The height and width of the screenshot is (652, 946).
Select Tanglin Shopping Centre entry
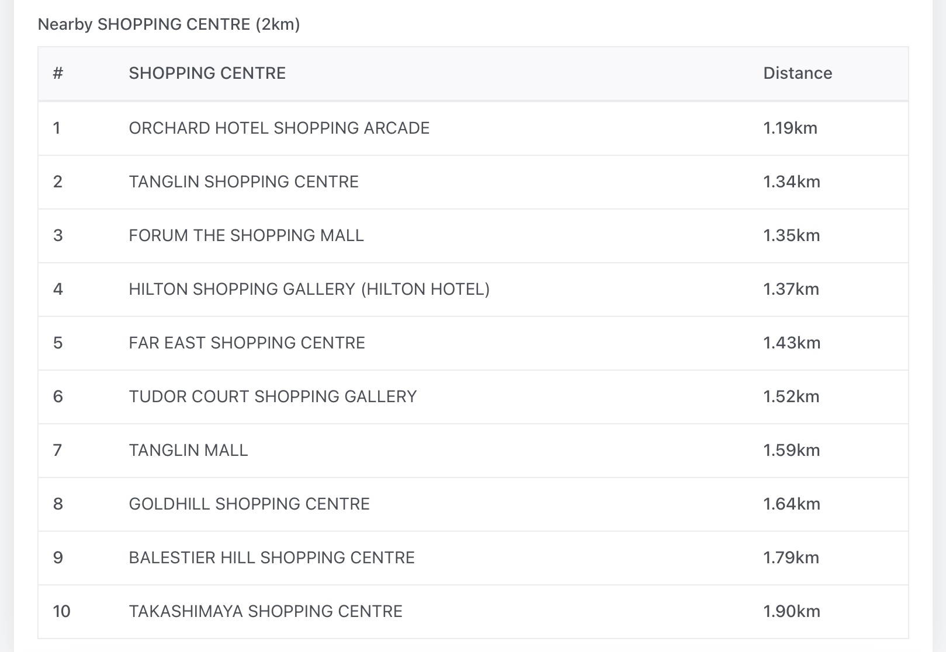pos(243,182)
